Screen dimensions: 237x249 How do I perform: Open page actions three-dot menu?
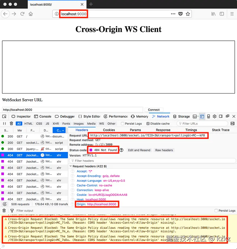tap(173, 14)
